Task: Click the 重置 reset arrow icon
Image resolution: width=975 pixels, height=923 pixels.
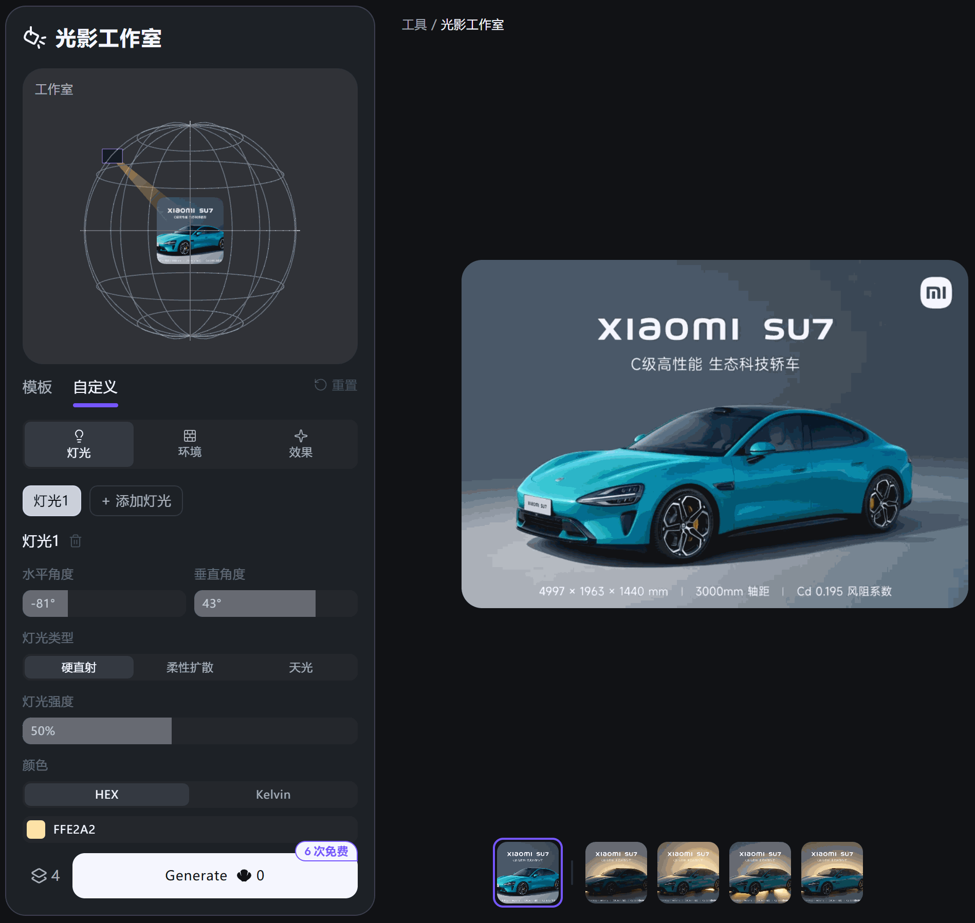Action: click(320, 385)
